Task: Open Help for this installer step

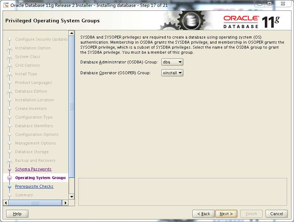Action: point(17,213)
